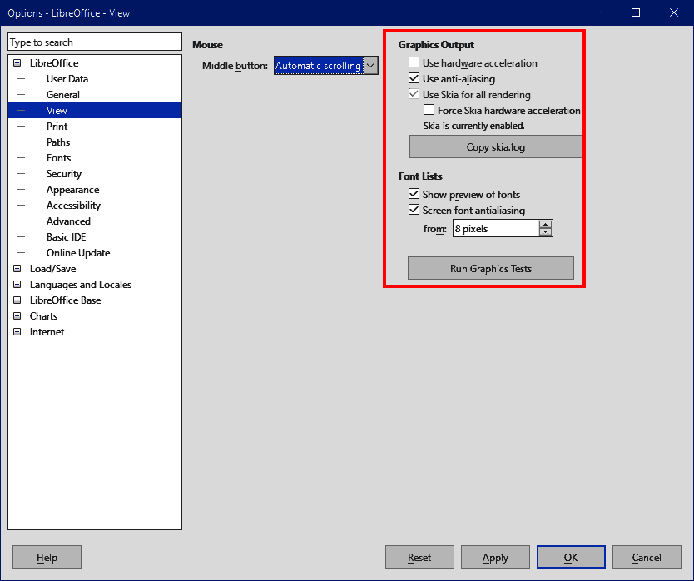This screenshot has height=581, width=694.
Task: Increase antialiasing pixel size with up arrow
Action: click(x=546, y=225)
